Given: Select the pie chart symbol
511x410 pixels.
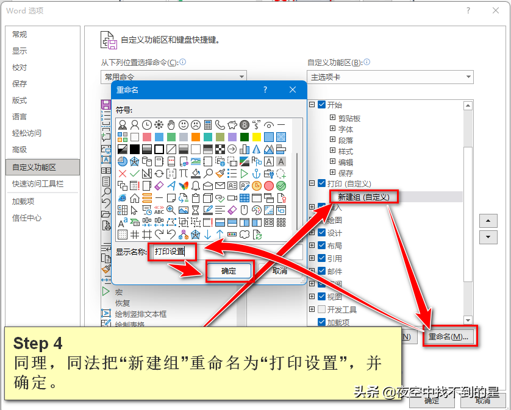Looking at the screenshot, I should pos(123,161).
